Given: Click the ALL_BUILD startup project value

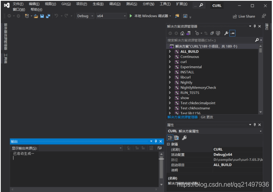Looking at the screenshot, I should pos(222,165).
